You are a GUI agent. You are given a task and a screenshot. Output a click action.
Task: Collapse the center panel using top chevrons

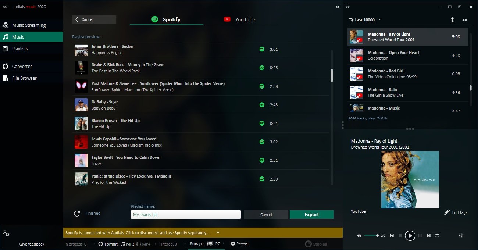pyautogui.click(x=338, y=7)
